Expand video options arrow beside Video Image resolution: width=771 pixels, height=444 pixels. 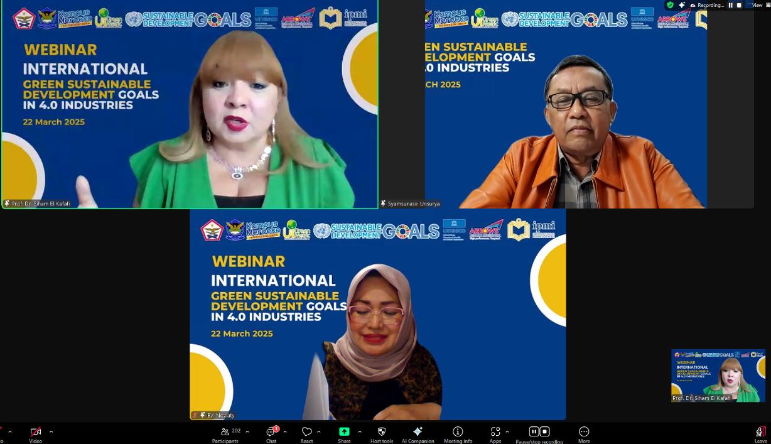tap(51, 431)
